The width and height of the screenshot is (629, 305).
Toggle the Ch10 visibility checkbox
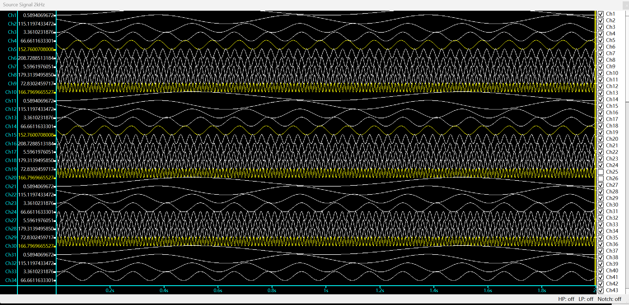(601, 73)
